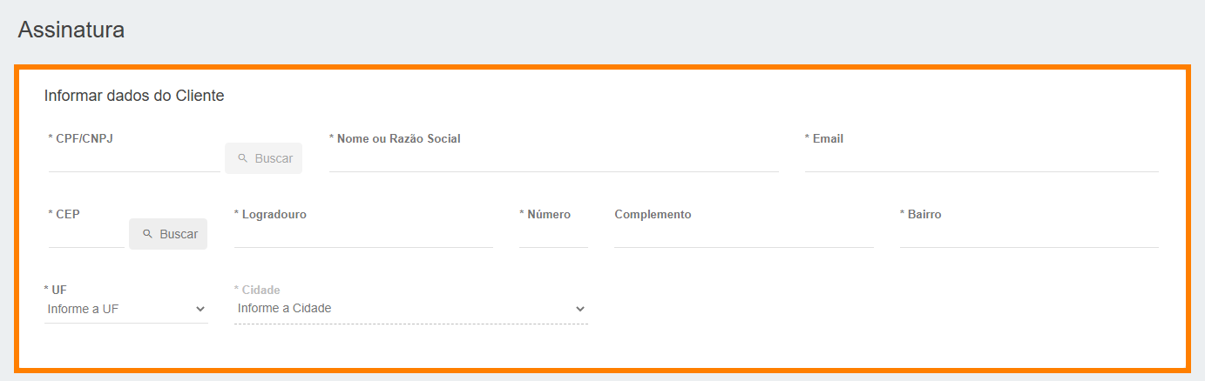
Task: Open the Cidade dropdown showing Informe a Cidade
Action: tap(411, 309)
